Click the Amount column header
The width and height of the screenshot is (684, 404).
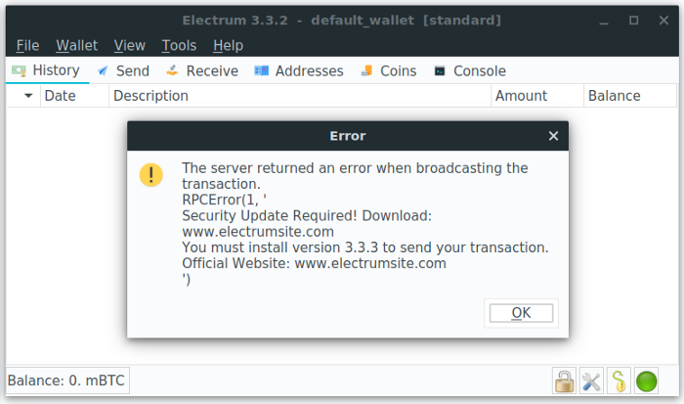[522, 96]
